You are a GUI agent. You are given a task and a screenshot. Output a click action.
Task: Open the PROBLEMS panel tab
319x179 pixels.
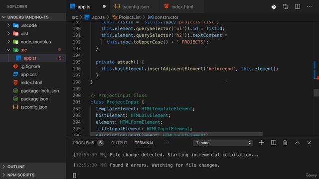(84, 143)
